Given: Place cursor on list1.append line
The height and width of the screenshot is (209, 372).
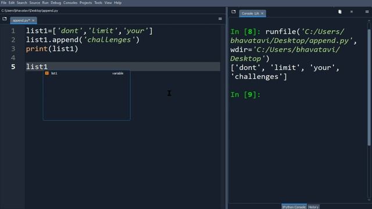Looking at the screenshot, I should click(x=83, y=40).
